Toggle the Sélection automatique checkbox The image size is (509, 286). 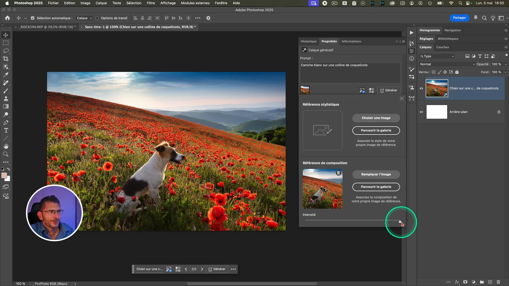click(x=33, y=18)
